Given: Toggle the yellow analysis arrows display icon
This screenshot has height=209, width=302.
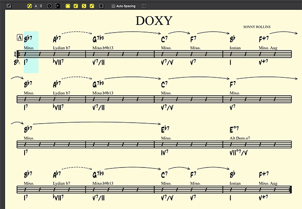Looking at the screenshot, I should [68, 6].
